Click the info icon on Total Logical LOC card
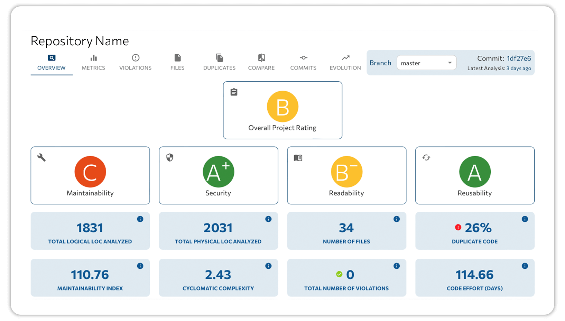The image size is (565, 321). pos(140,219)
